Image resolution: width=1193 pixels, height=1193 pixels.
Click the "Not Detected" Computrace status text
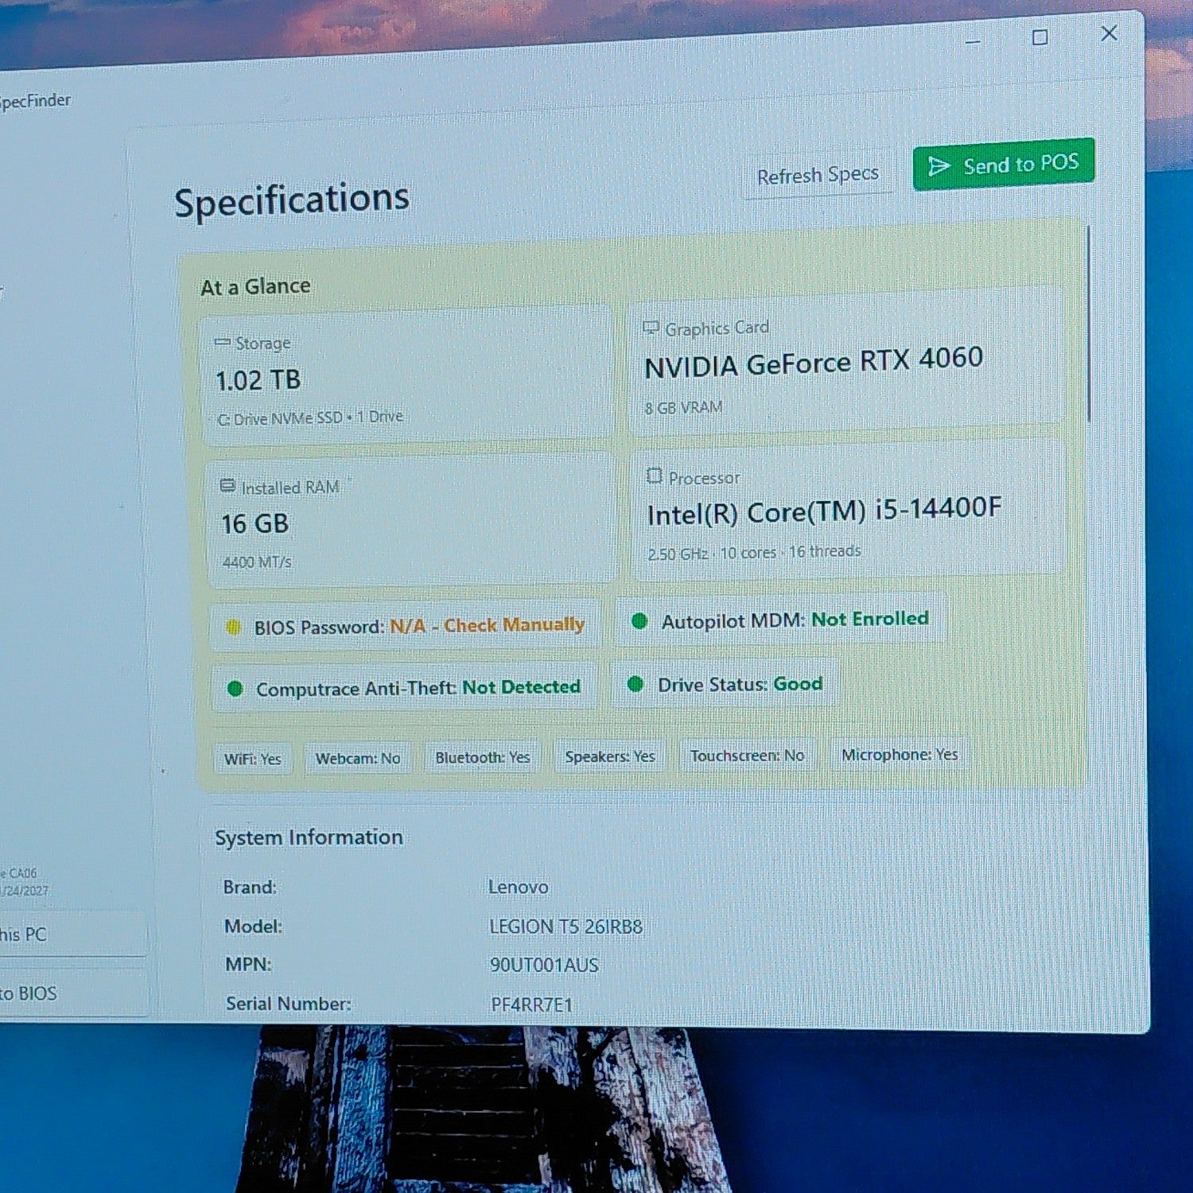coord(522,687)
